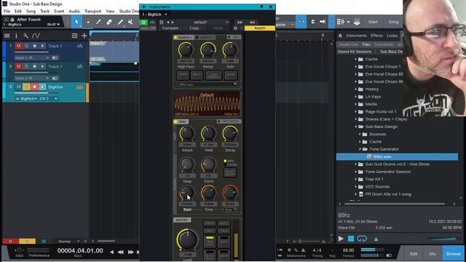The image size is (466, 262).
Task: Select the Mute tool speaker icon
Action: (131, 22)
